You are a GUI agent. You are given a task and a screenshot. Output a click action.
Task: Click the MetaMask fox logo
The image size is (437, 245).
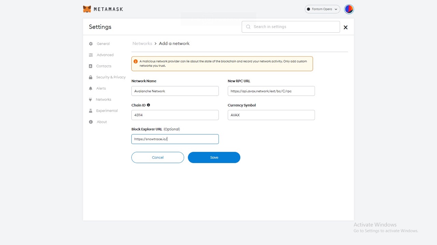coord(87,9)
